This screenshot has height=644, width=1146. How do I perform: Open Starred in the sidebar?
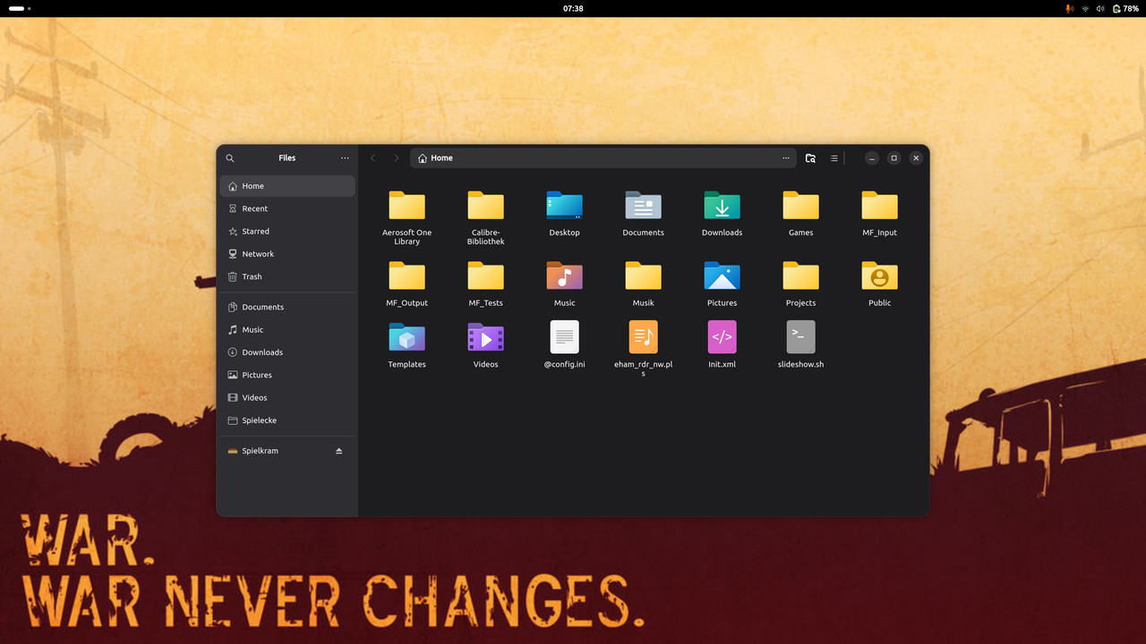pyautogui.click(x=287, y=231)
